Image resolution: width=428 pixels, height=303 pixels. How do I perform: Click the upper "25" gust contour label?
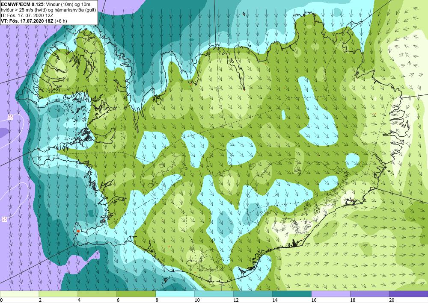click(10, 117)
